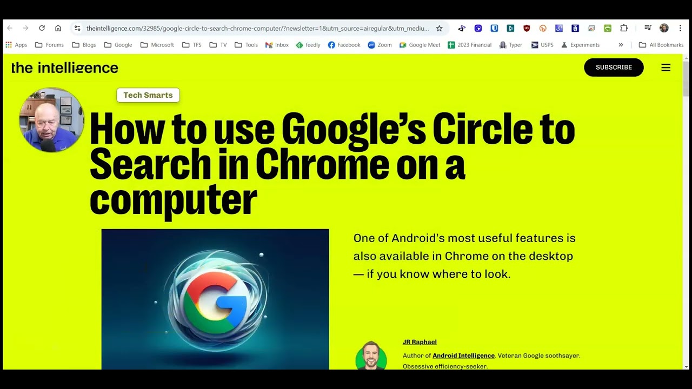Show hidden bookmarks with the double chevron
Viewport: 692px width, 389px height.
click(621, 45)
